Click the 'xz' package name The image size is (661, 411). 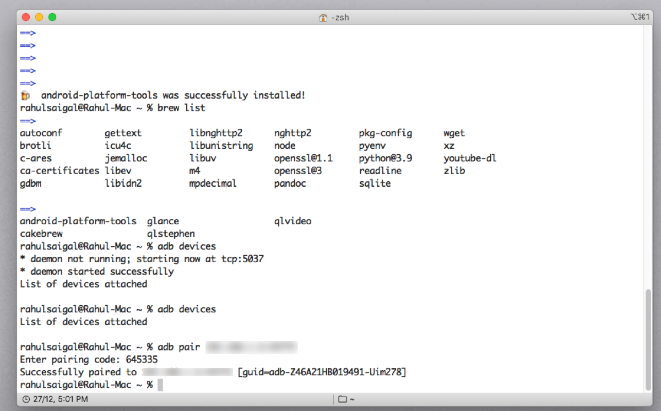(448, 146)
